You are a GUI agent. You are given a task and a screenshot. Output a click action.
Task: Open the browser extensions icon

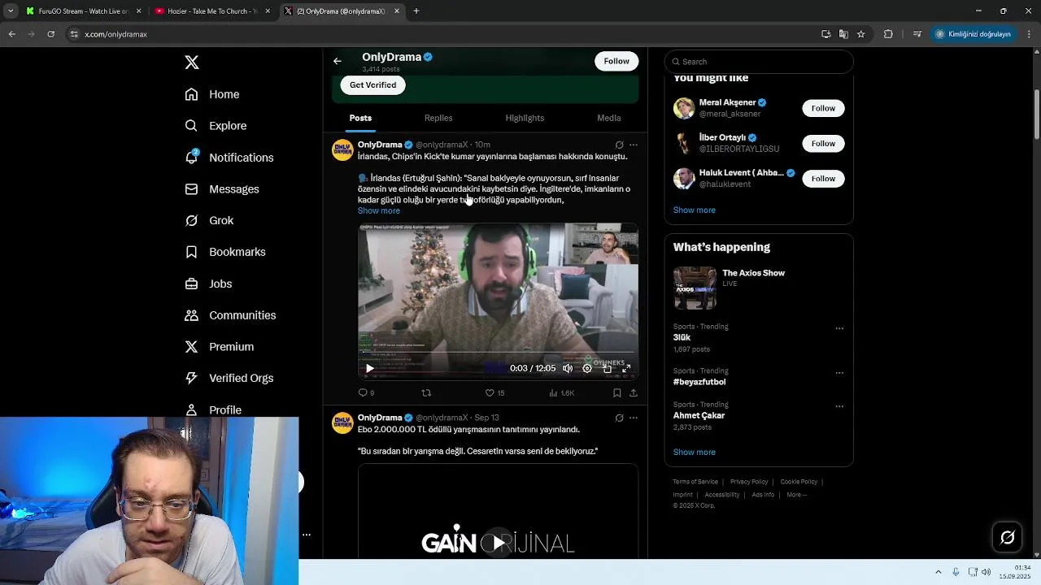[888, 34]
